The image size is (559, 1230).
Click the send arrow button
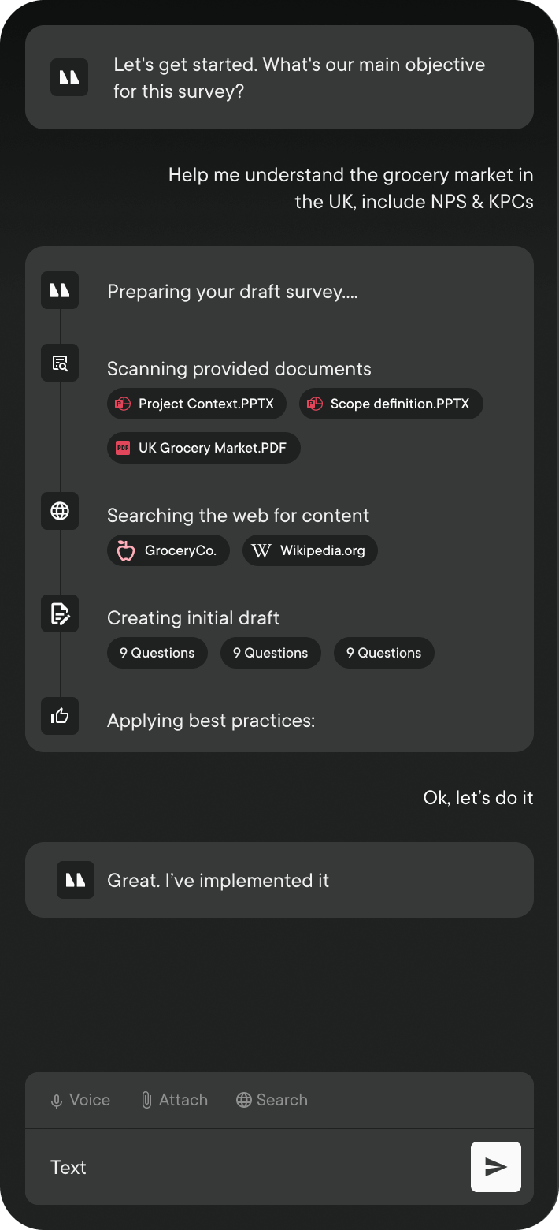click(x=495, y=1167)
